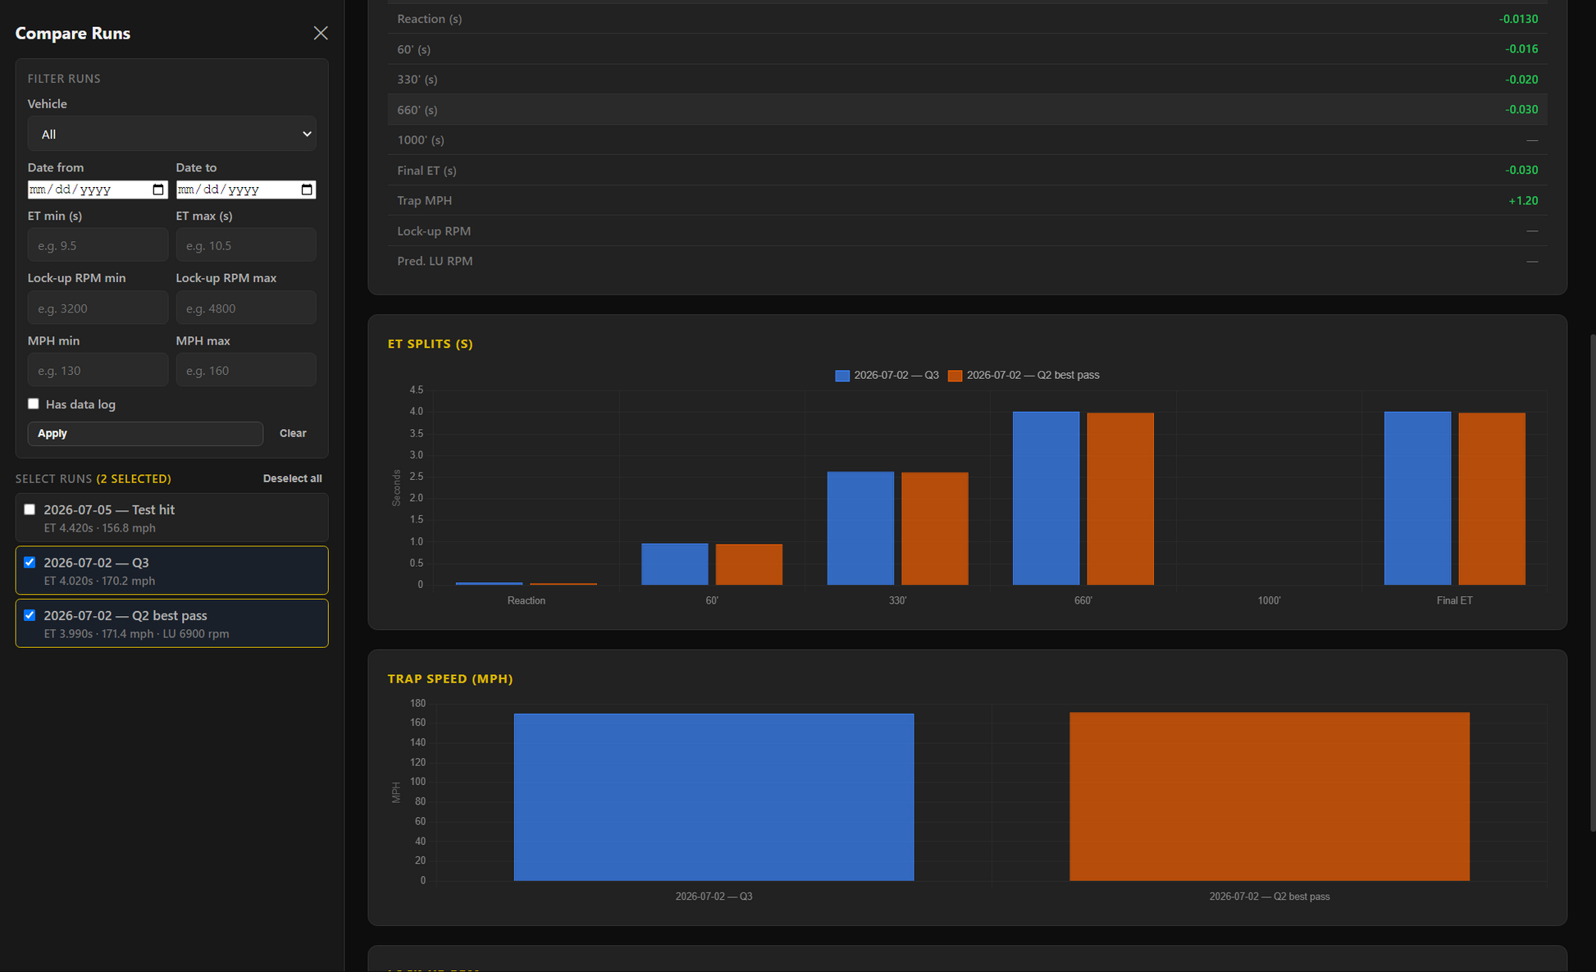This screenshot has width=1596, height=972.
Task: Toggle the blue Q3 legend swatch
Action: tap(842, 376)
